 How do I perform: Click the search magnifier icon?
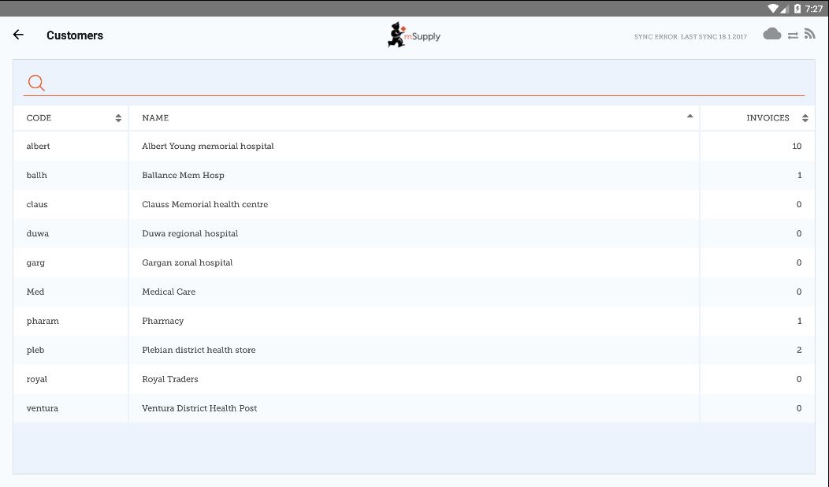point(36,83)
